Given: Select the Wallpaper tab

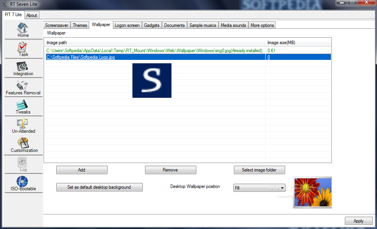Looking at the screenshot, I should [101, 25].
